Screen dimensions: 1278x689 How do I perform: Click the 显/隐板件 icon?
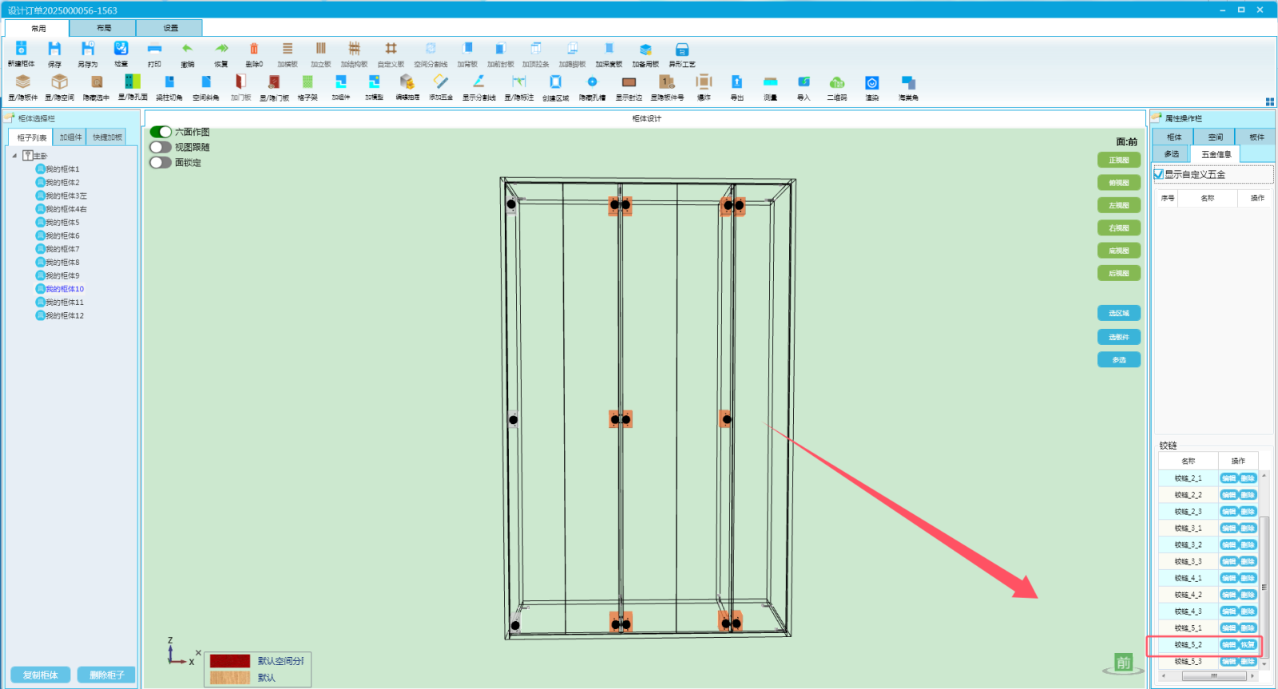pyautogui.click(x=23, y=81)
